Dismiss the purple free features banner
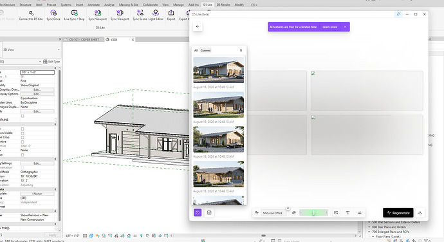The image size is (444, 242). coord(345,27)
